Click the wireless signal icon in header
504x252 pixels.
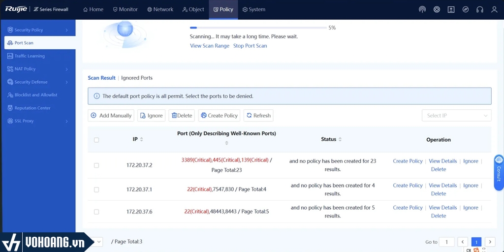(x=422, y=9)
